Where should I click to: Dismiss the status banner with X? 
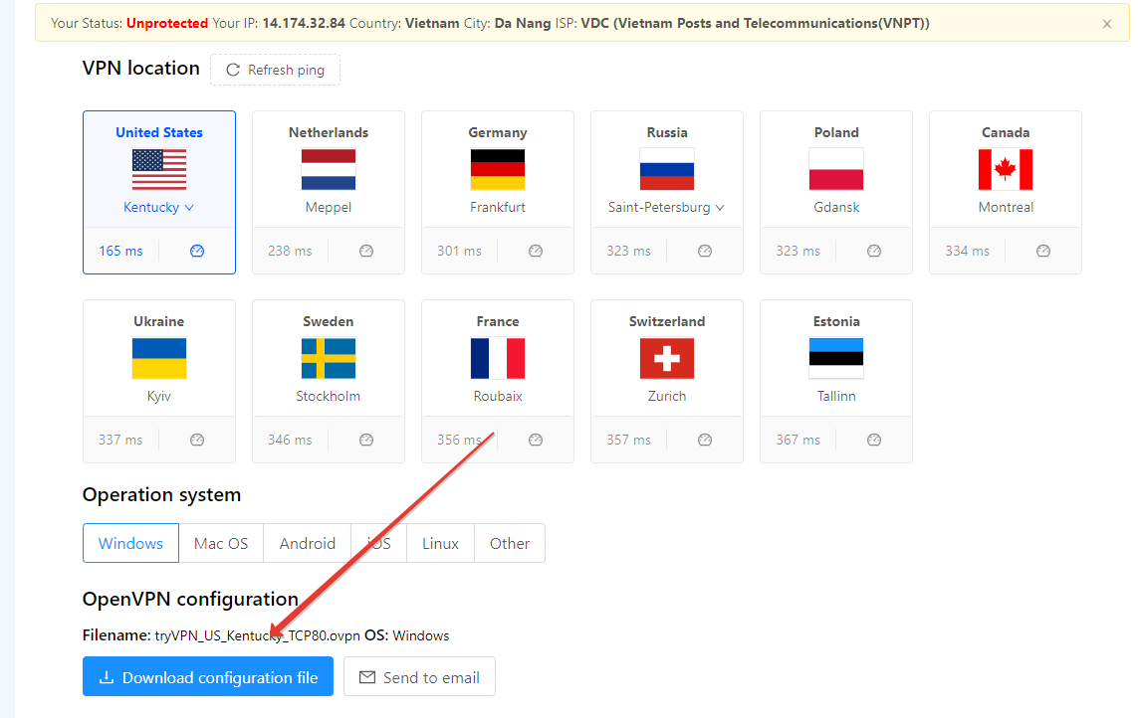click(x=1107, y=24)
